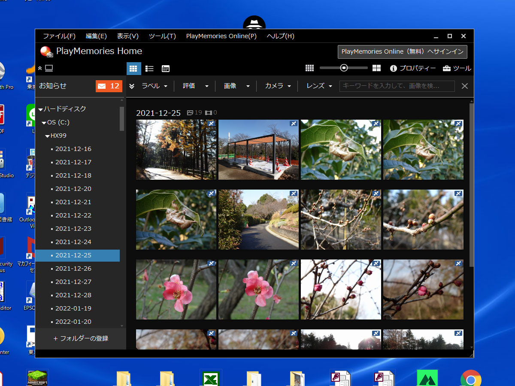Open the カメラ filter dropdown
The height and width of the screenshot is (386, 515).
click(278, 86)
